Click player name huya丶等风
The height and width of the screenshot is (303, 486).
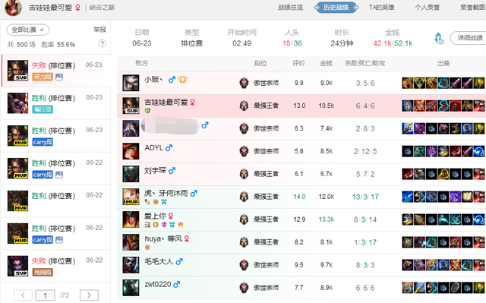tap(163, 239)
